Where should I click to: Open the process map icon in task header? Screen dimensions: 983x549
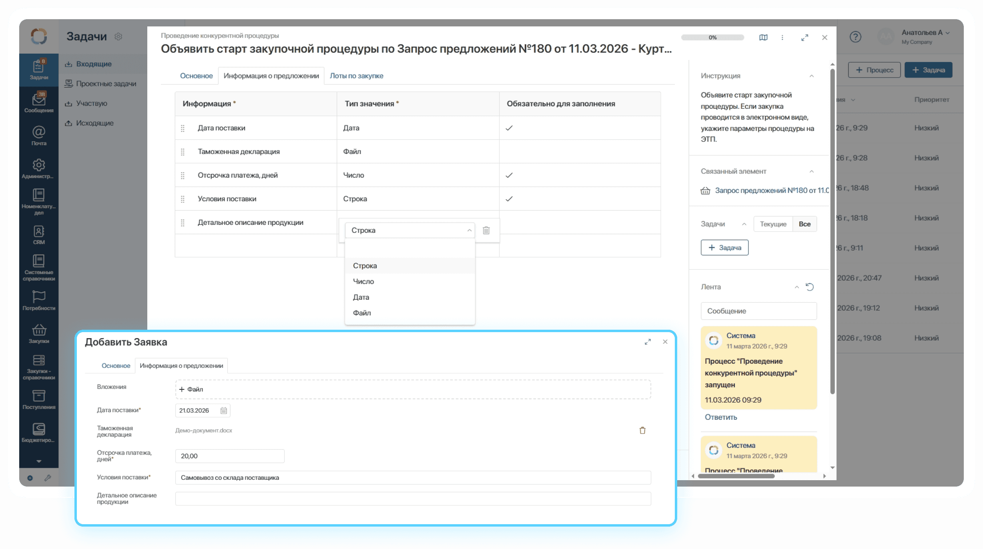[763, 37]
